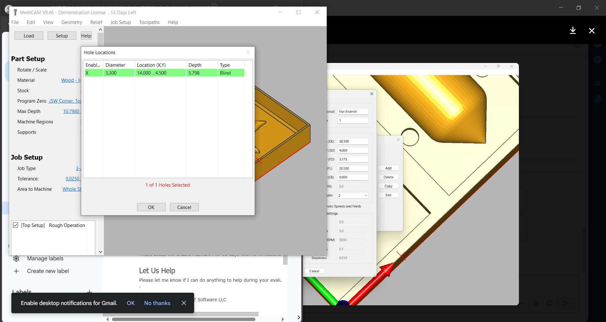The height and width of the screenshot is (322, 606).
Task: Open the Tolerance 0.0250 link
Action: click(73, 178)
